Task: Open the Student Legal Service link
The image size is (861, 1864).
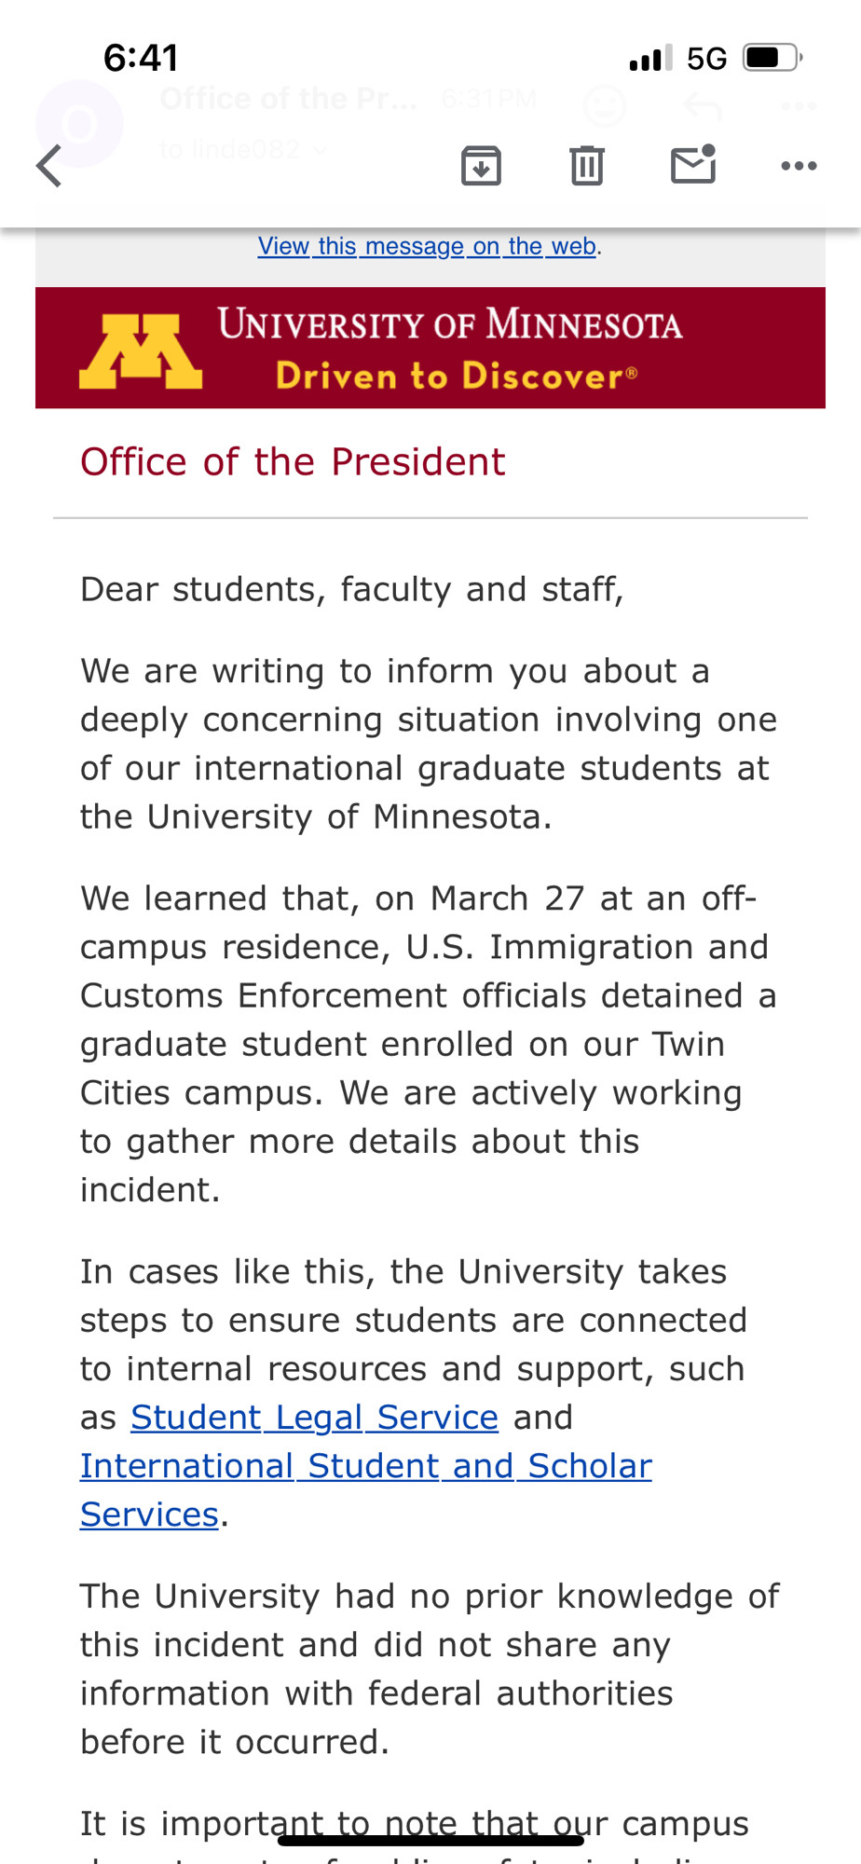Action: pyautogui.click(x=314, y=1418)
